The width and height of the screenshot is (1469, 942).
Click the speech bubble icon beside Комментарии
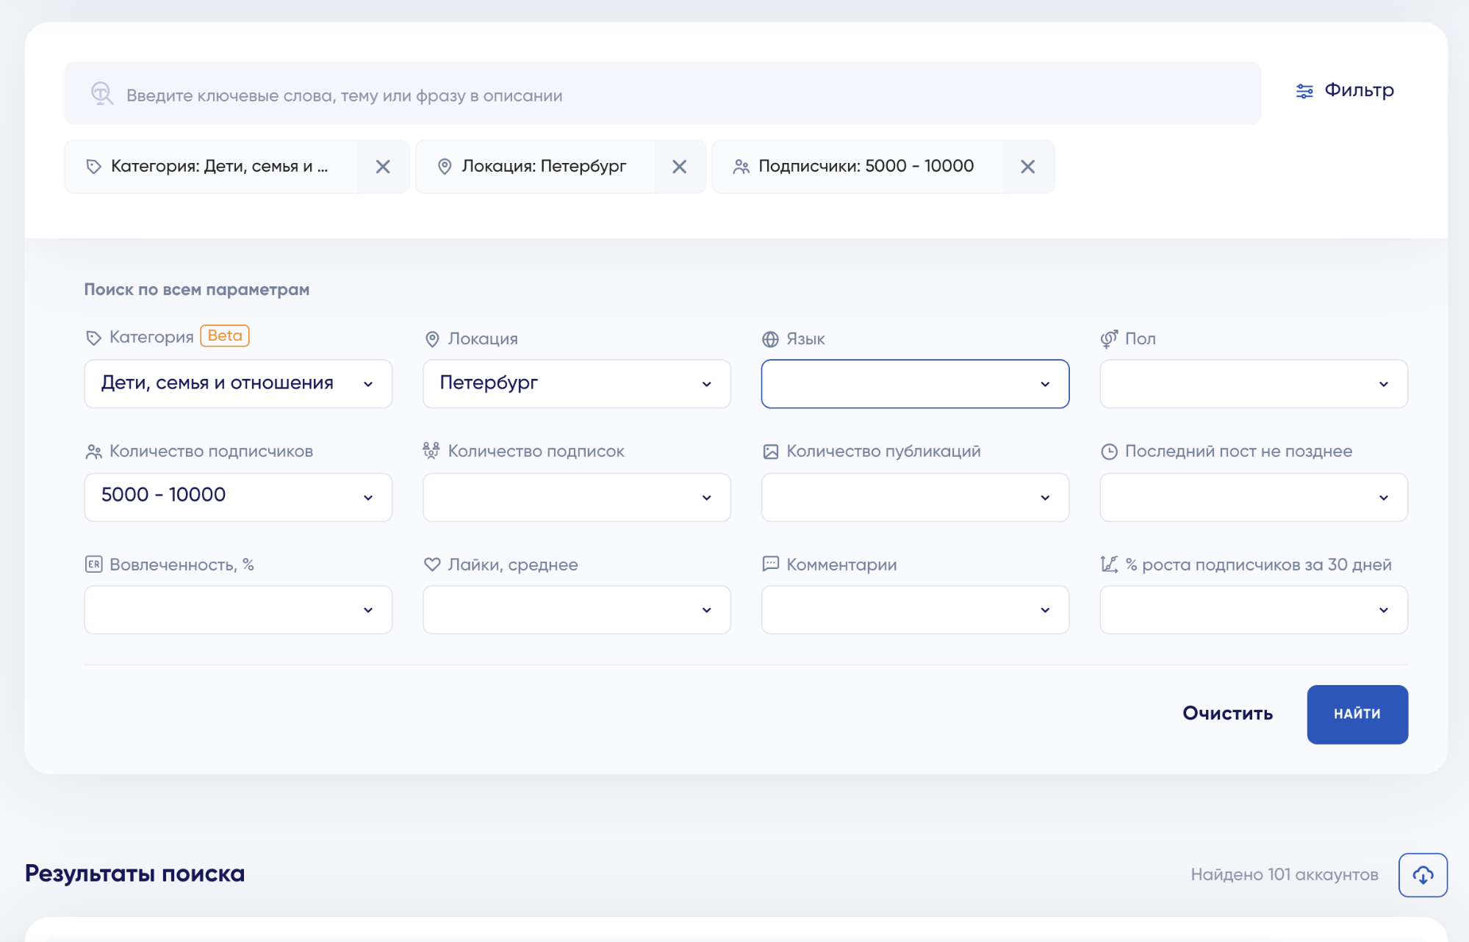tap(770, 564)
